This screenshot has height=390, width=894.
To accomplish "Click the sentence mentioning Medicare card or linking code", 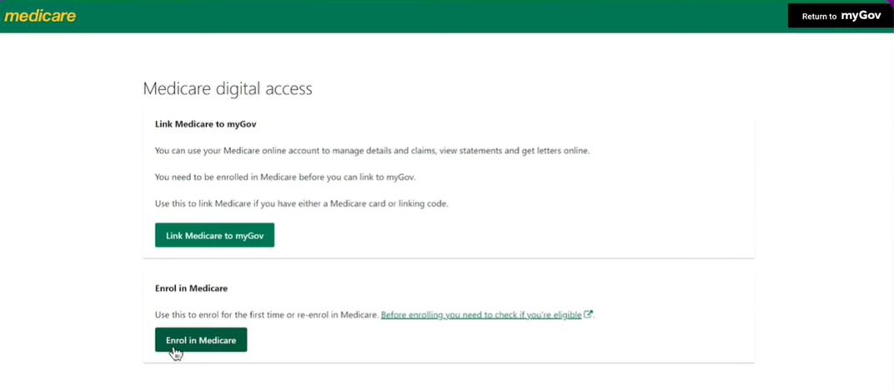I will point(301,203).
